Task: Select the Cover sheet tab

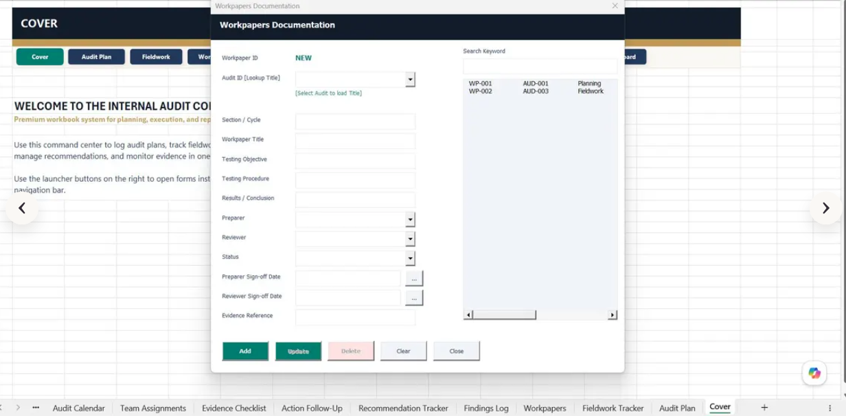Action: coord(720,407)
